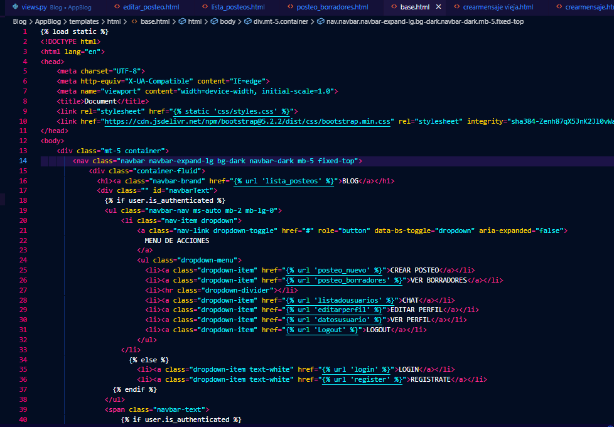614x427 pixels.
Task: Click the HTML icon on active base.html tab
Action: click(x=393, y=8)
